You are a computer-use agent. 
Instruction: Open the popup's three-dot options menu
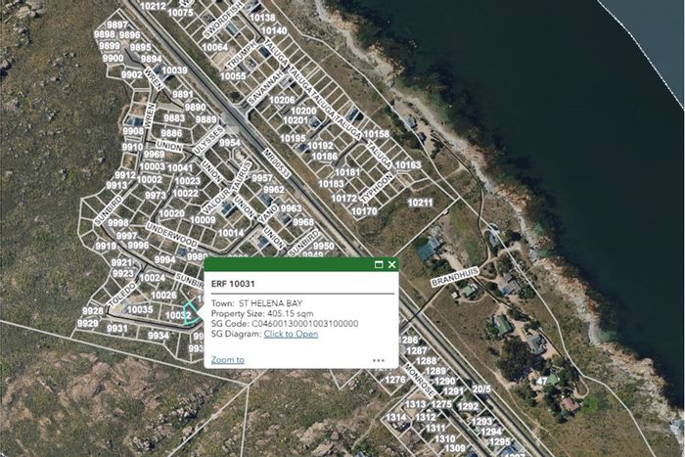pyautogui.click(x=379, y=360)
